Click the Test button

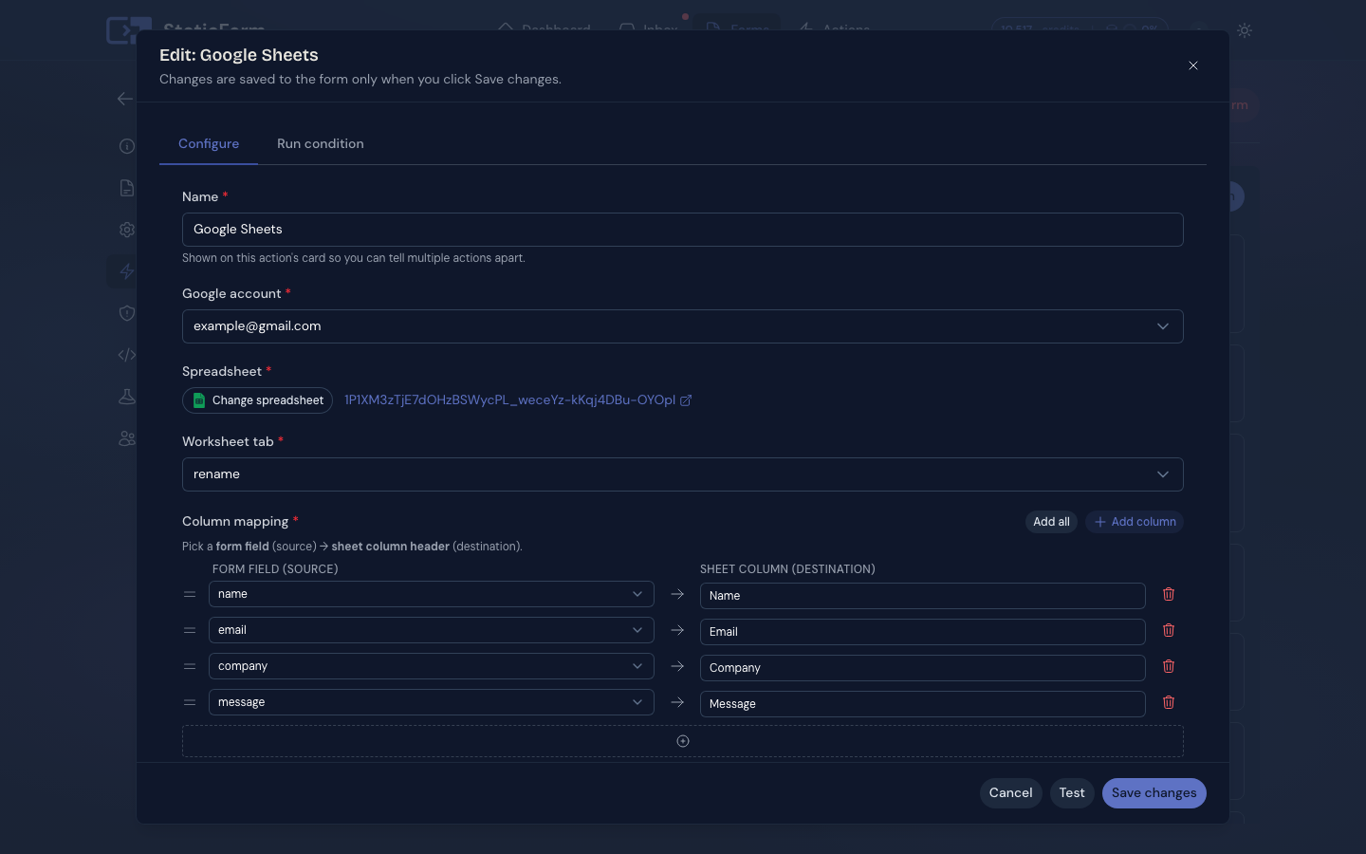[1072, 793]
